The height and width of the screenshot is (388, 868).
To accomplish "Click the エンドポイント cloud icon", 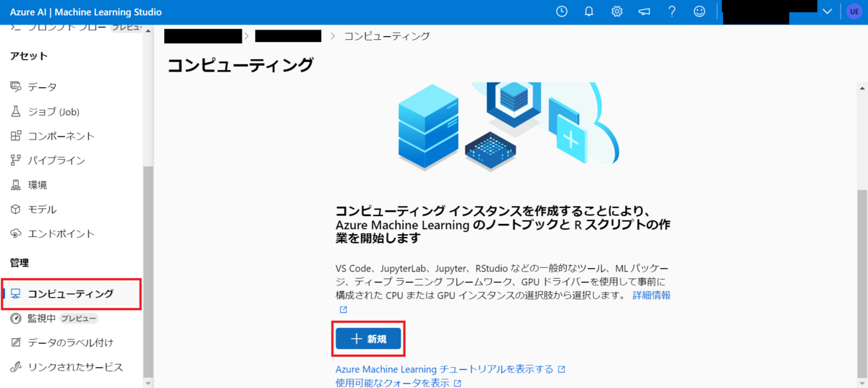I will (x=16, y=234).
